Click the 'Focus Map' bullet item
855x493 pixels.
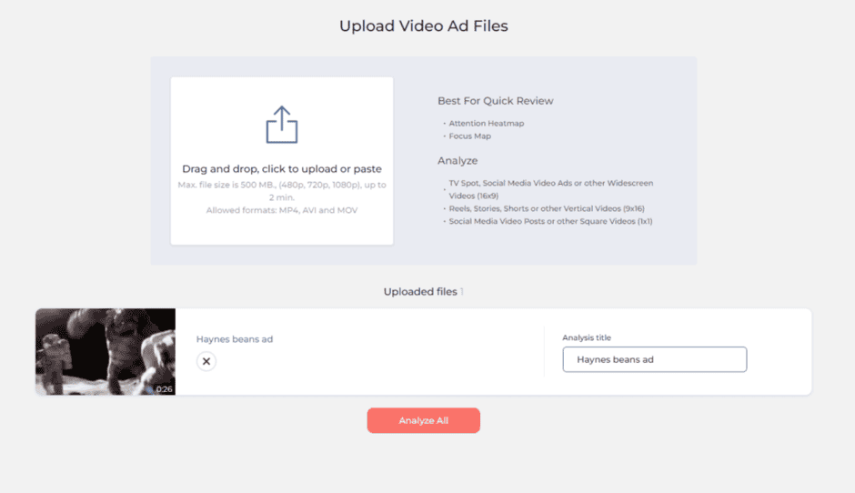click(469, 136)
